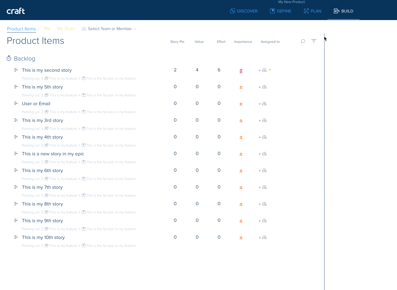Open the Select Team or Member dropdown
The height and width of the screenshot is (290, 397).
[x=109, y=29]
